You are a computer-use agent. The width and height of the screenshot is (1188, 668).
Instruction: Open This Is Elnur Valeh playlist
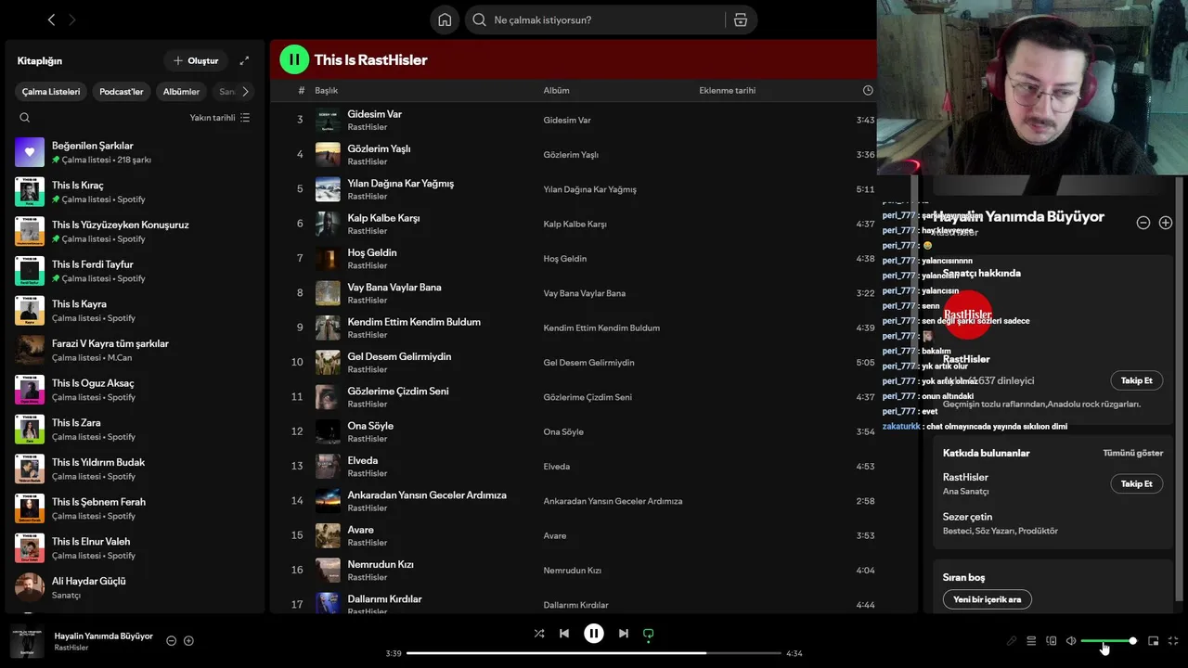pos(135,548)
